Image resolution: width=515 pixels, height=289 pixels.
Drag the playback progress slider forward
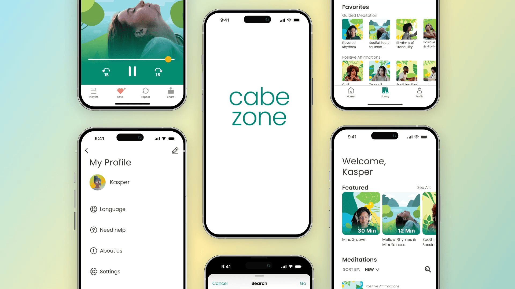click(x=168, y=59)
